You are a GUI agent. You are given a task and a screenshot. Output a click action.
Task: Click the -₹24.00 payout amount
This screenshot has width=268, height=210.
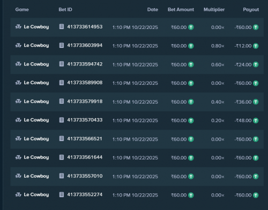243,64
